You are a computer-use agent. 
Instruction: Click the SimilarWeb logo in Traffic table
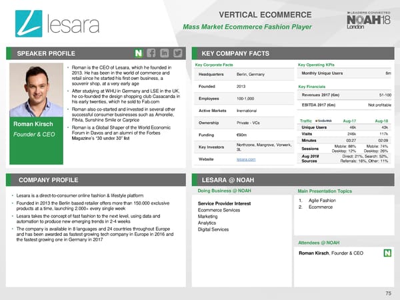click(x=324, y=119)
